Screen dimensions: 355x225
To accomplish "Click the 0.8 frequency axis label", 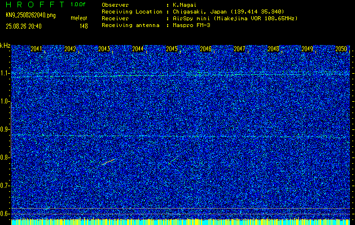I will click(x=5, y=157).
